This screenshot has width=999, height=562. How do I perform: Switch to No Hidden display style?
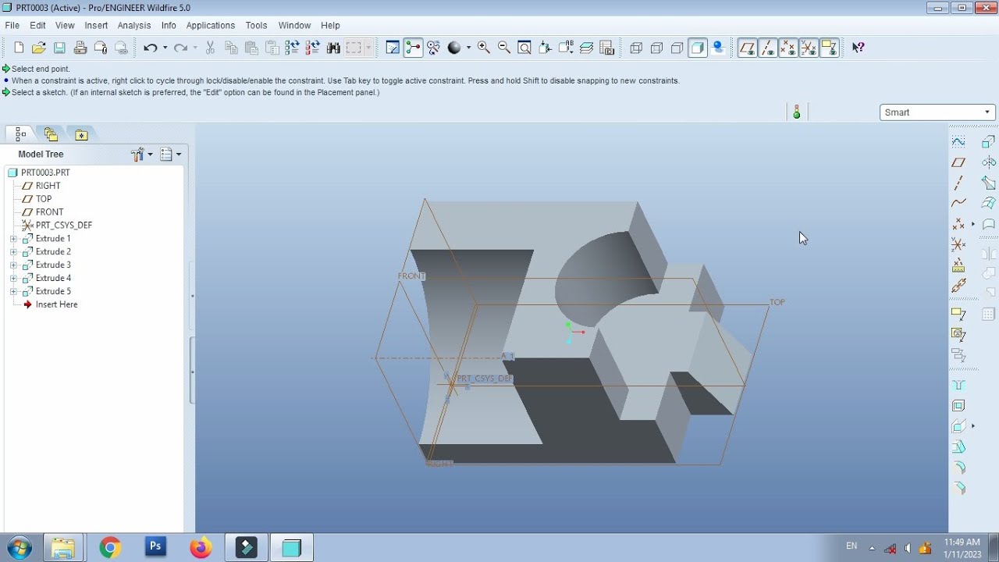click(x=677, y=48)
